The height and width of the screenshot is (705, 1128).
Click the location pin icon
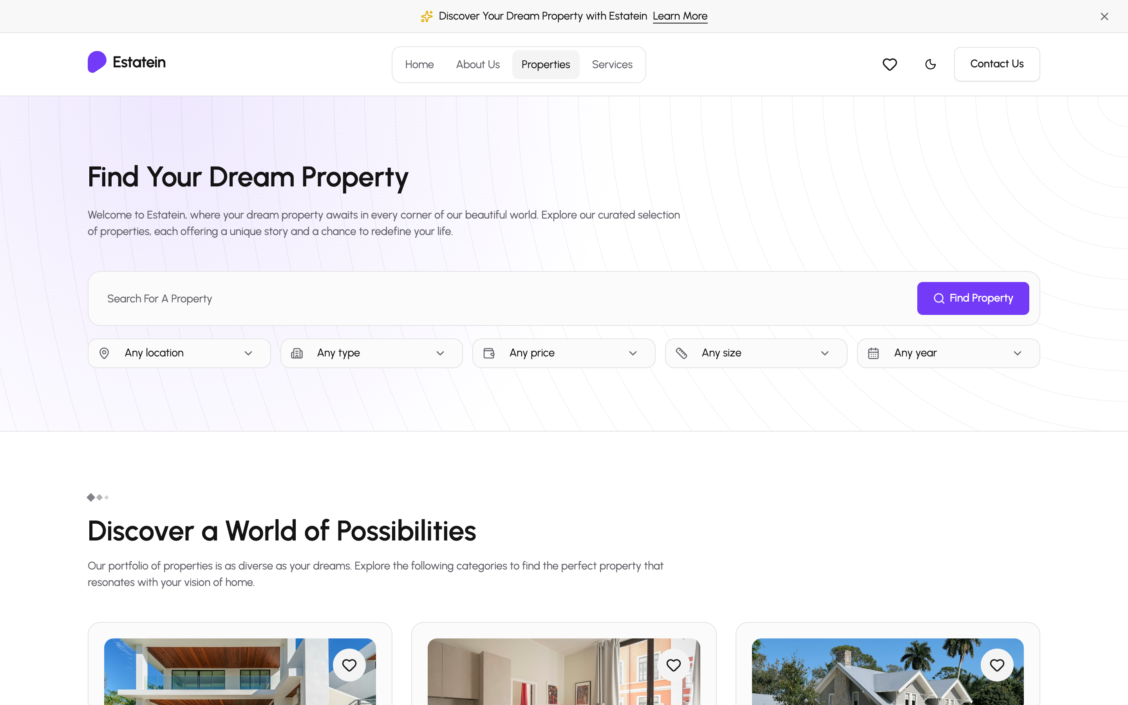(105, 353)
